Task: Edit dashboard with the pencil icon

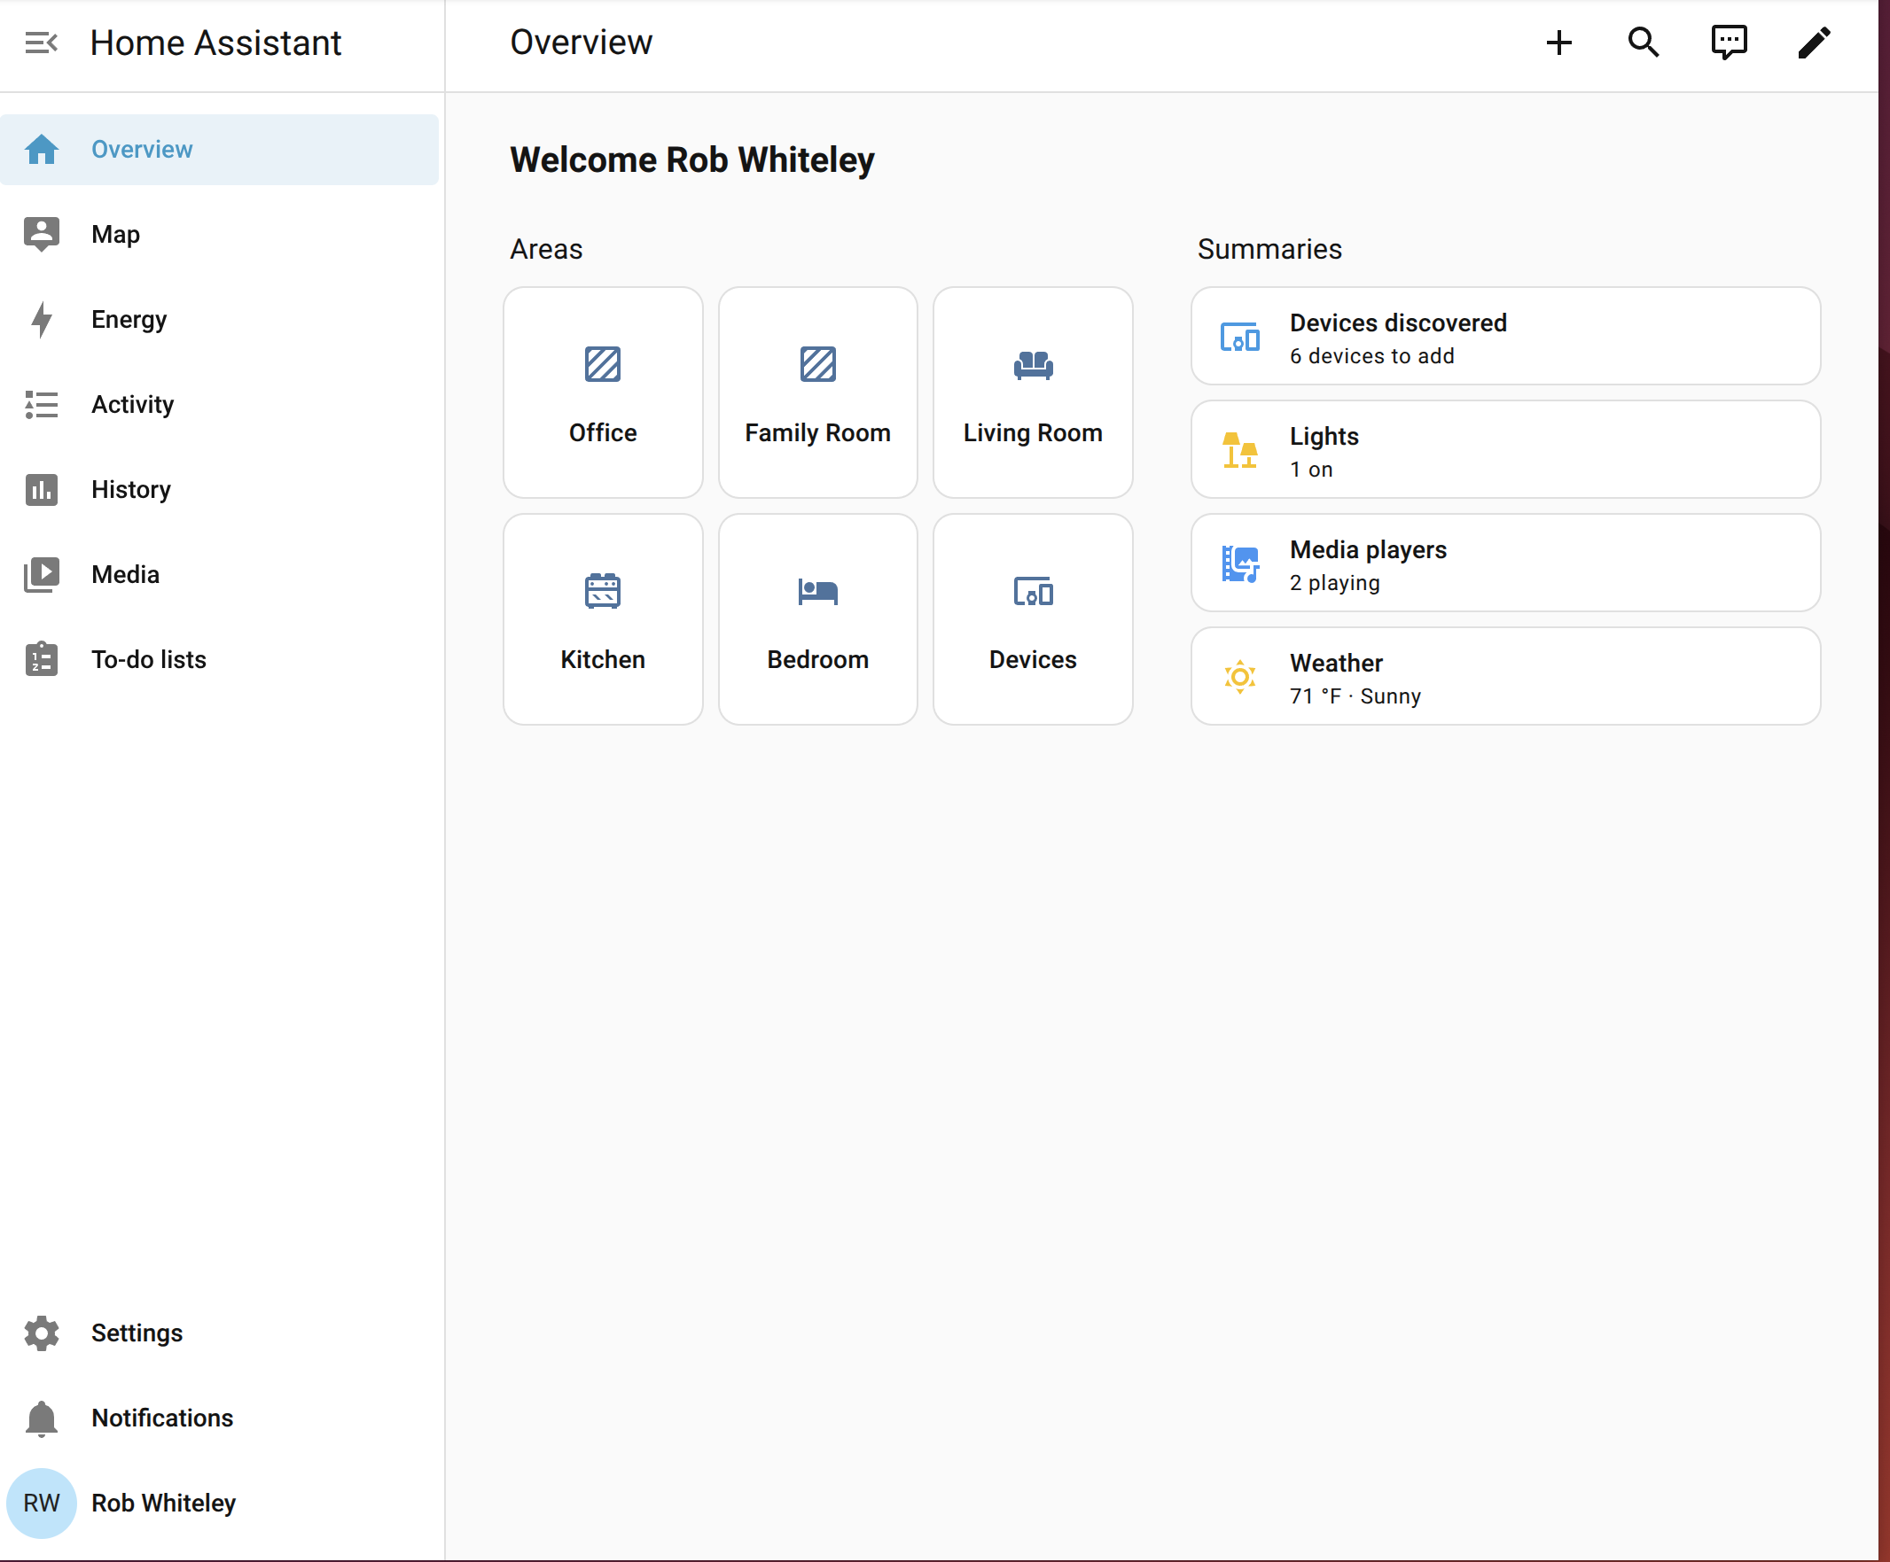Action: pyautogui.click(x=1814, y=43)
